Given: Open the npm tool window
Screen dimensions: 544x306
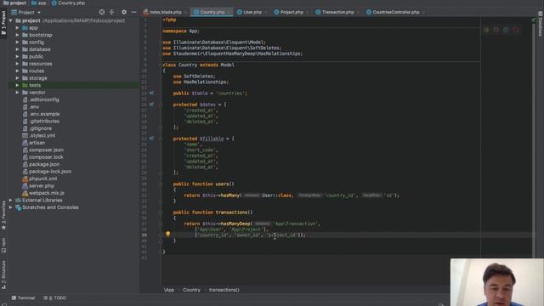Looking at the screenshot, I should click(x=3, y=246).
